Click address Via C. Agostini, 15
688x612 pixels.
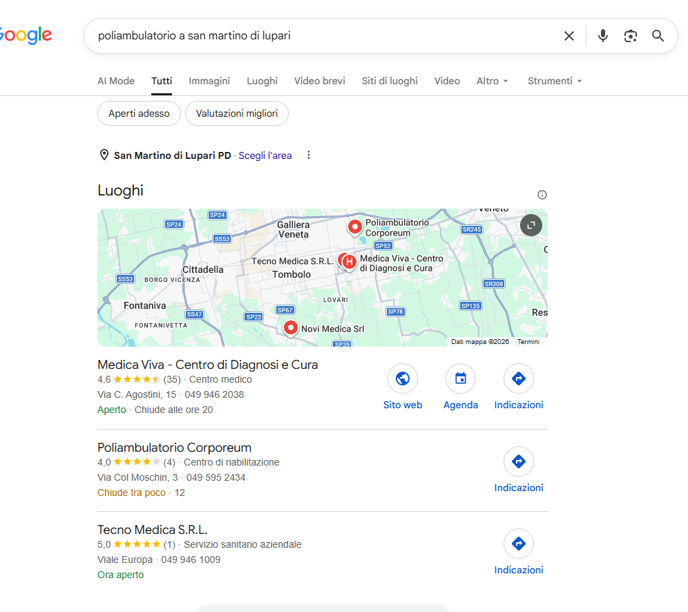(137, 394)
